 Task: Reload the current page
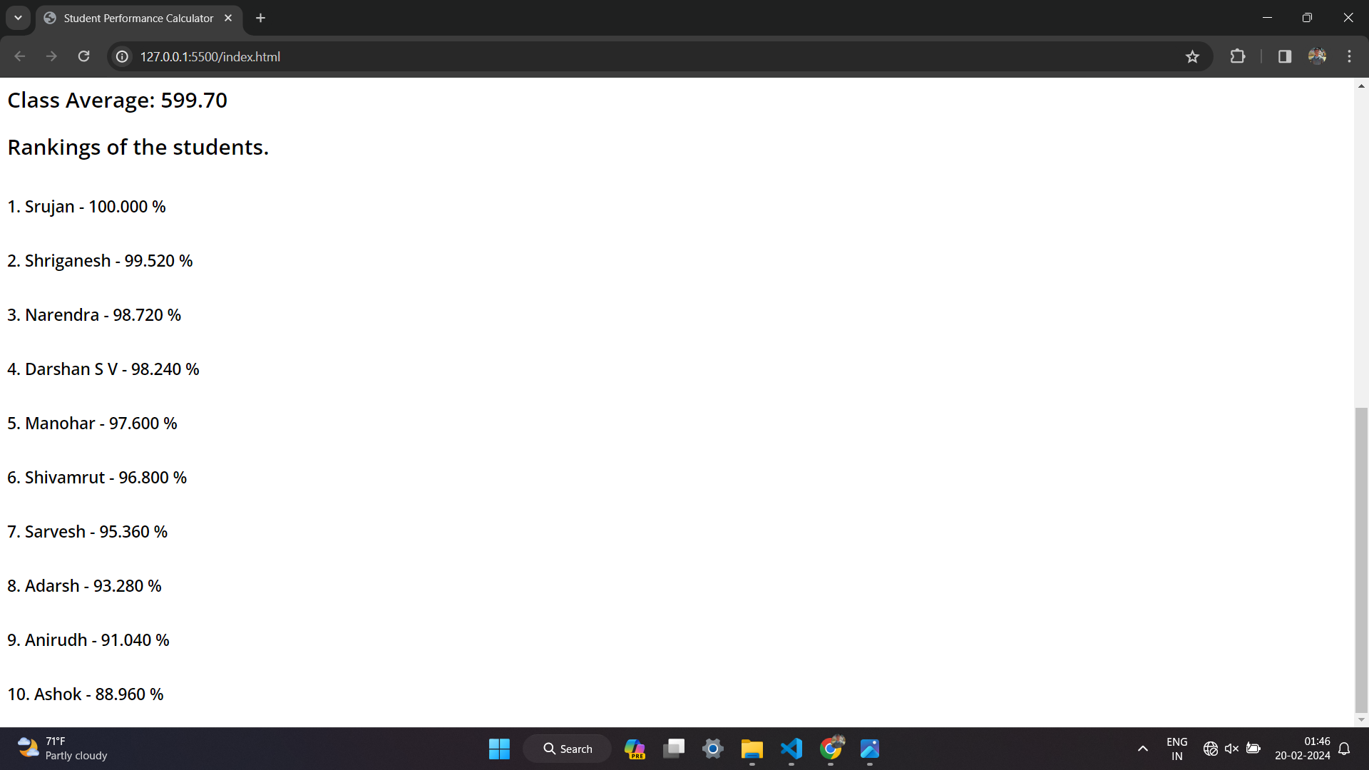tap(83, 56)
